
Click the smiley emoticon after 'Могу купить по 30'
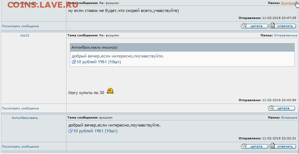coord(110,91)
